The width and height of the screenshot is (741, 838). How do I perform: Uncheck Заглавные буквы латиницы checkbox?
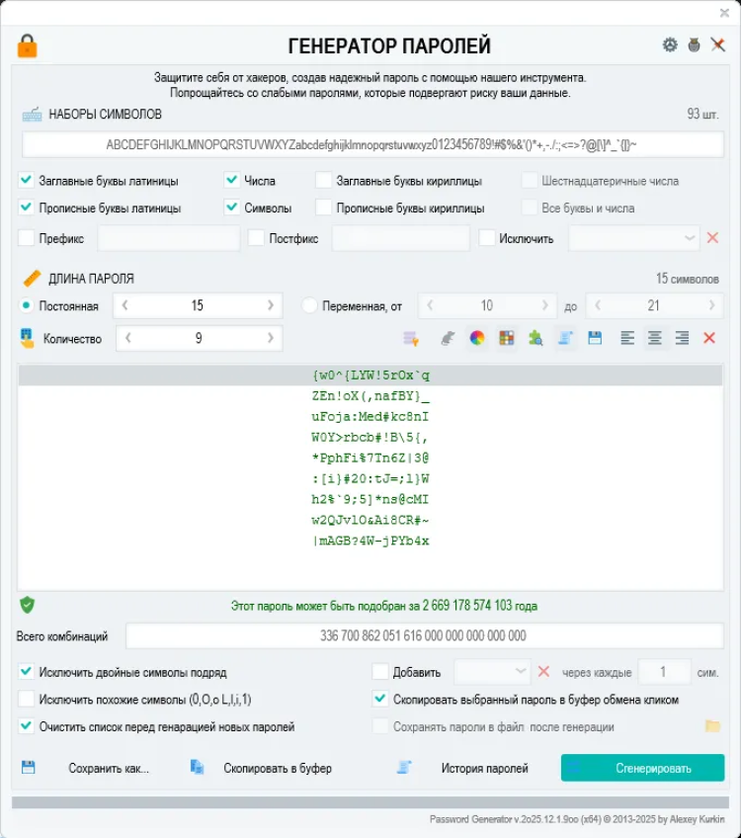pos(27,181)
